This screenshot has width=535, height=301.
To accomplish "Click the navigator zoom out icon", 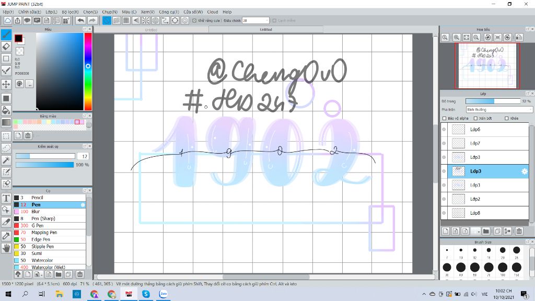I will (x=476, y=38).
